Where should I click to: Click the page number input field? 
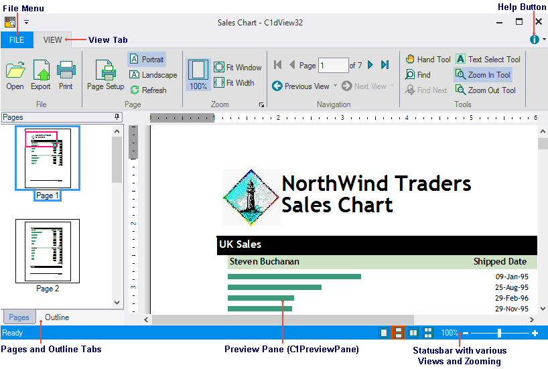click(x=334, y=66)
